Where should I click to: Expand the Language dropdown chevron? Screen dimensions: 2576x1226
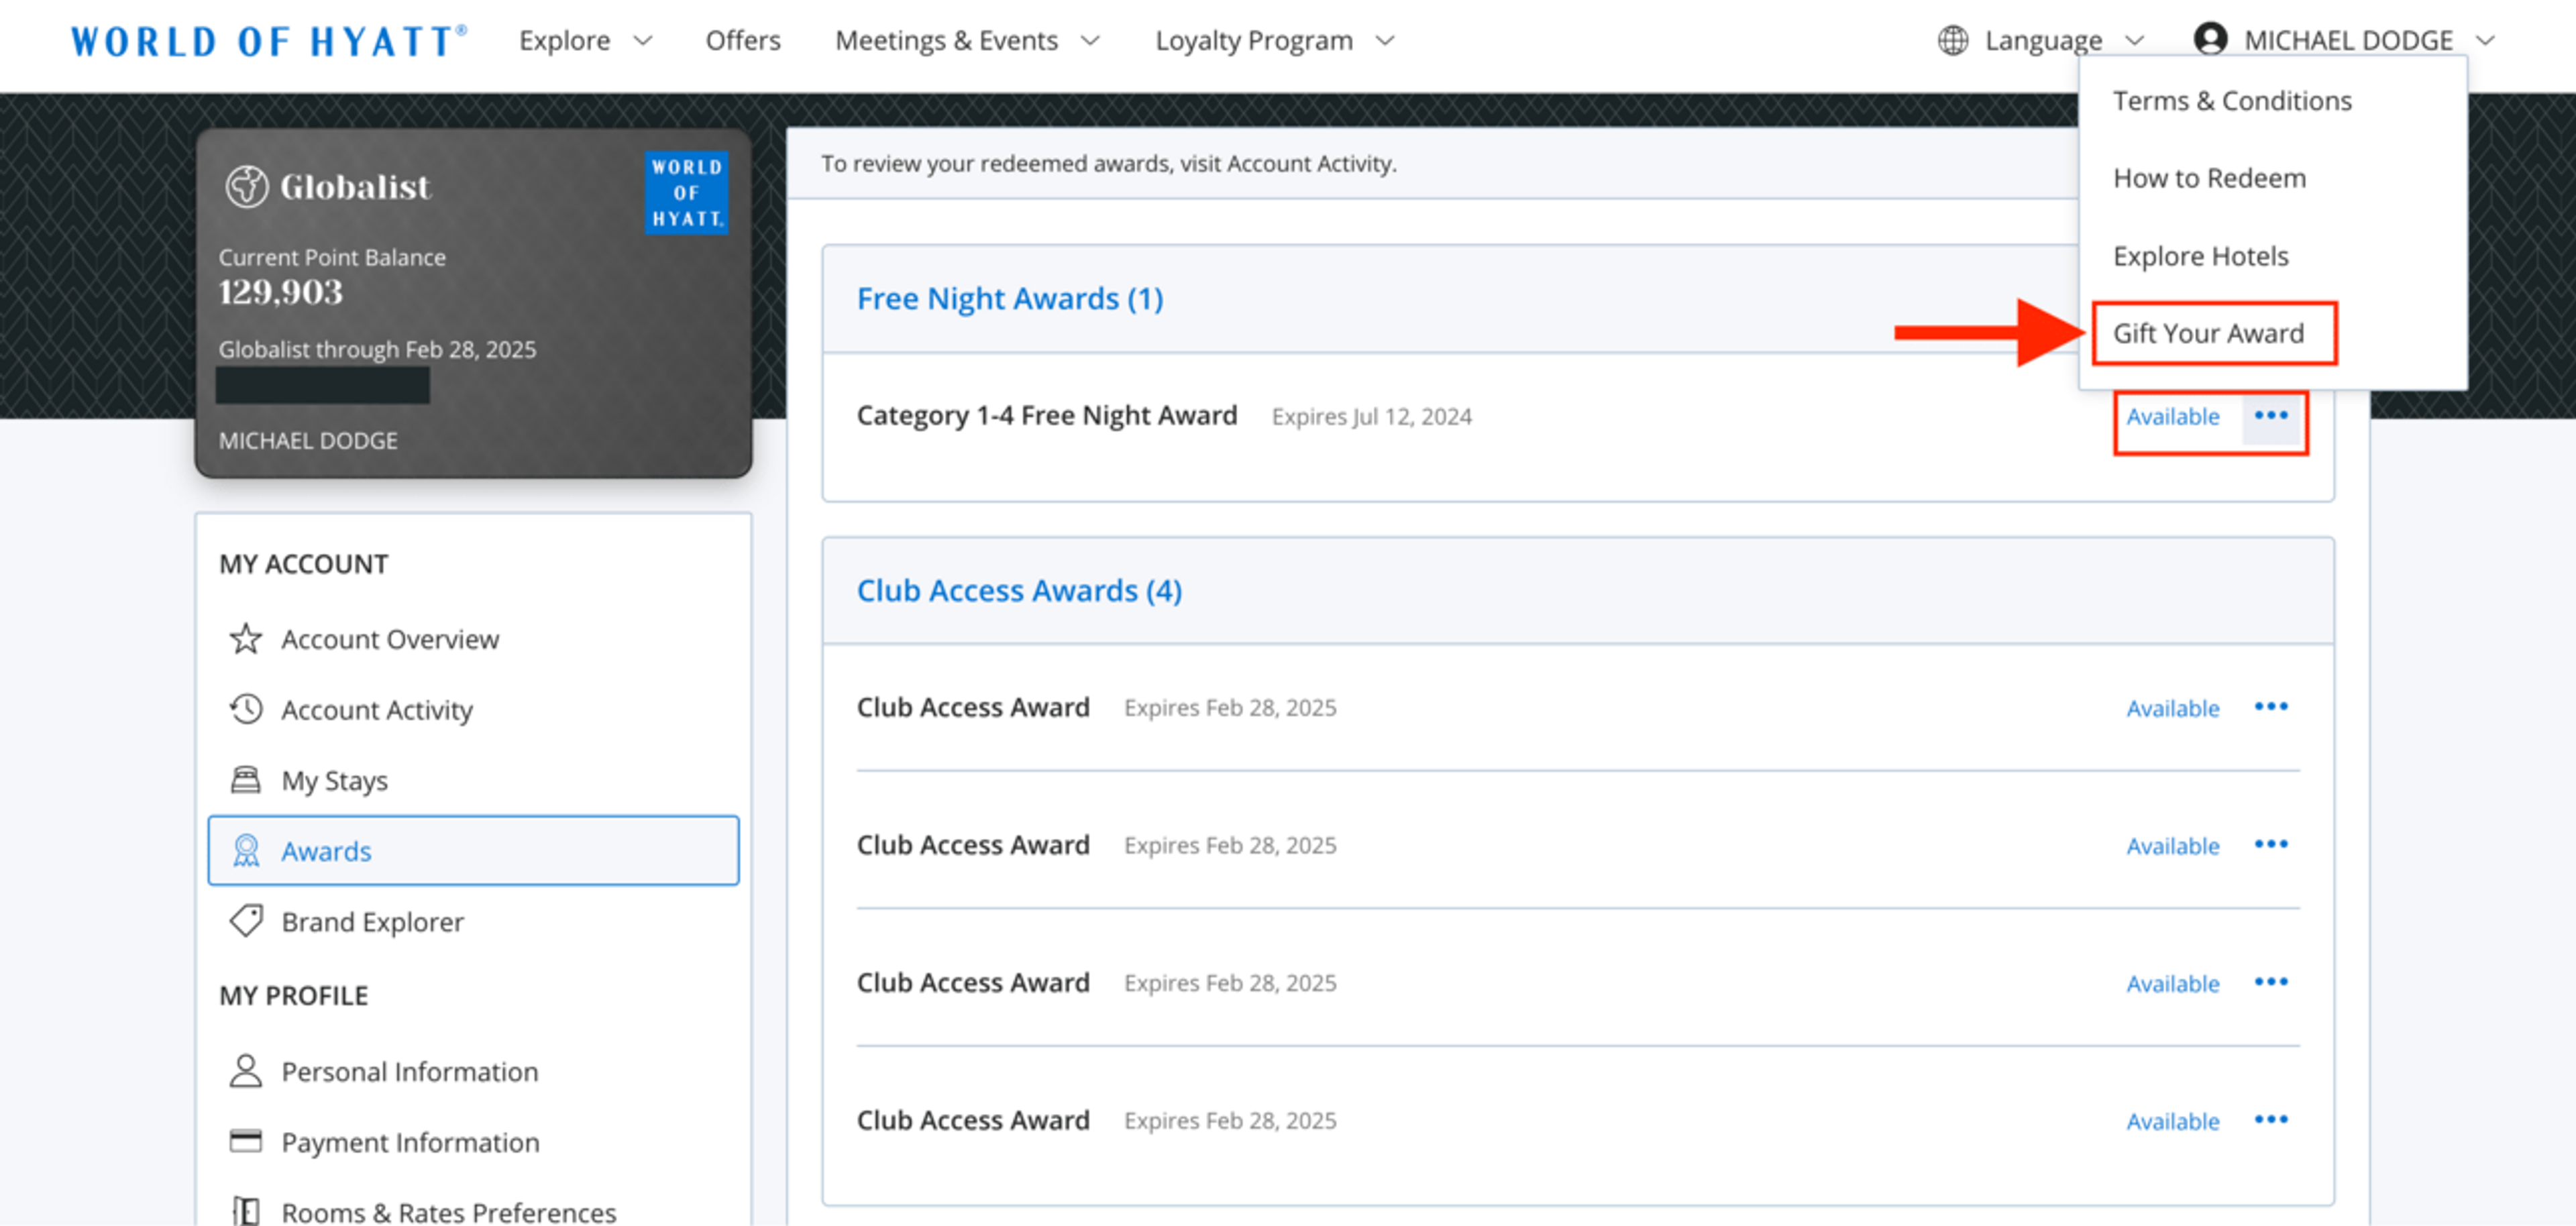click(2135, 41)
